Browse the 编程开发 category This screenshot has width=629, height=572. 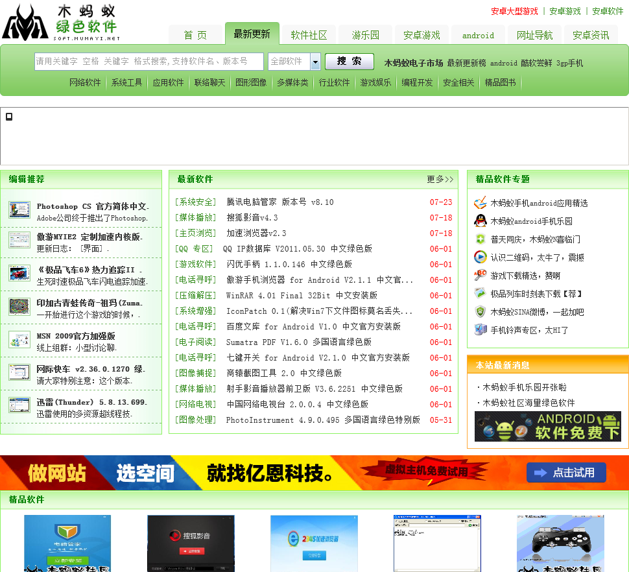click(x=417, y=82)
